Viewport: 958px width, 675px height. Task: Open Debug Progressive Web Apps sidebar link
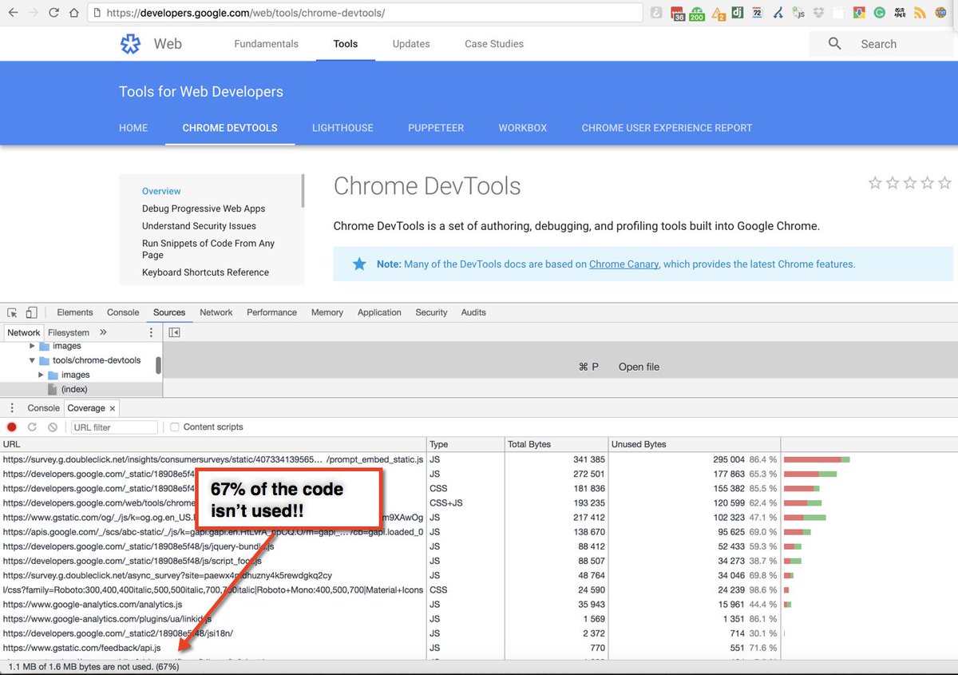(x=204, y=208)
